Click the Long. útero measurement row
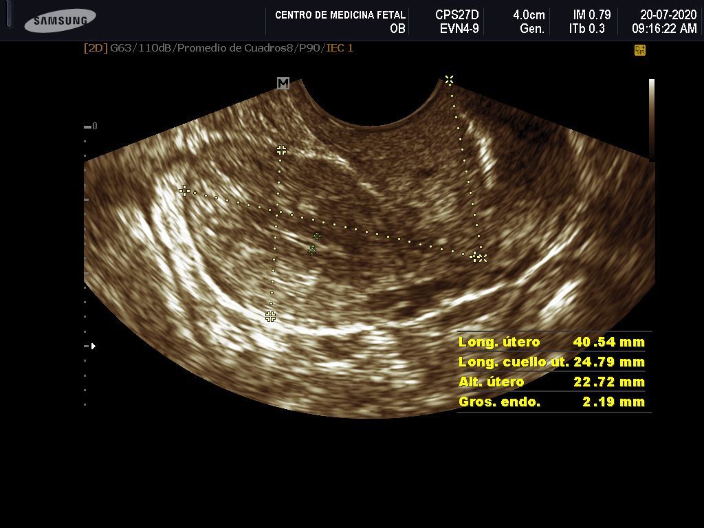Screen dimensions: 704x528 (x=551, y=342)
